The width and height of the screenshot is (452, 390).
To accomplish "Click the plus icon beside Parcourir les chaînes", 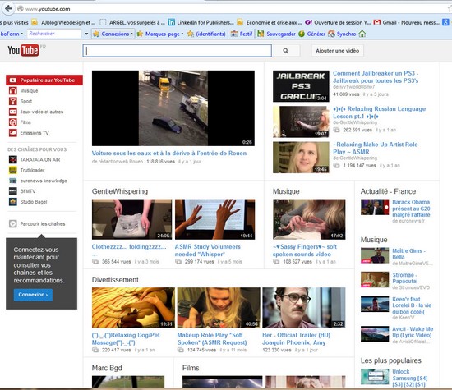I will (x=12, y=223).
